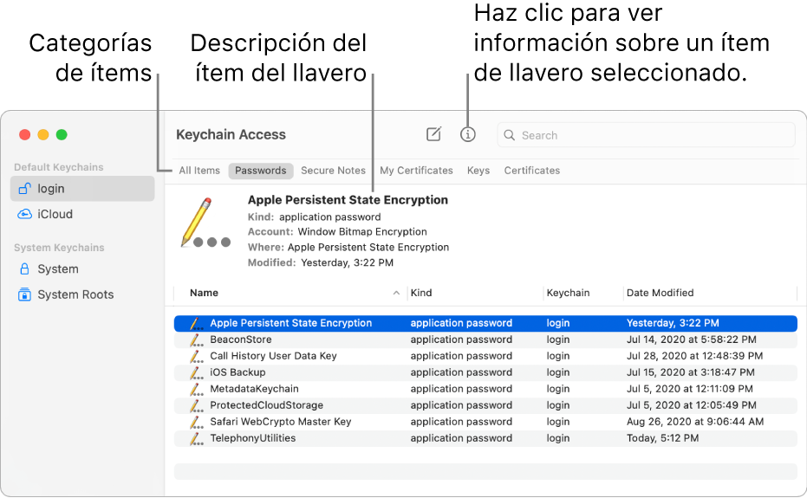Click the Account: Window Bitmap Encryption detail

[337, 231]
